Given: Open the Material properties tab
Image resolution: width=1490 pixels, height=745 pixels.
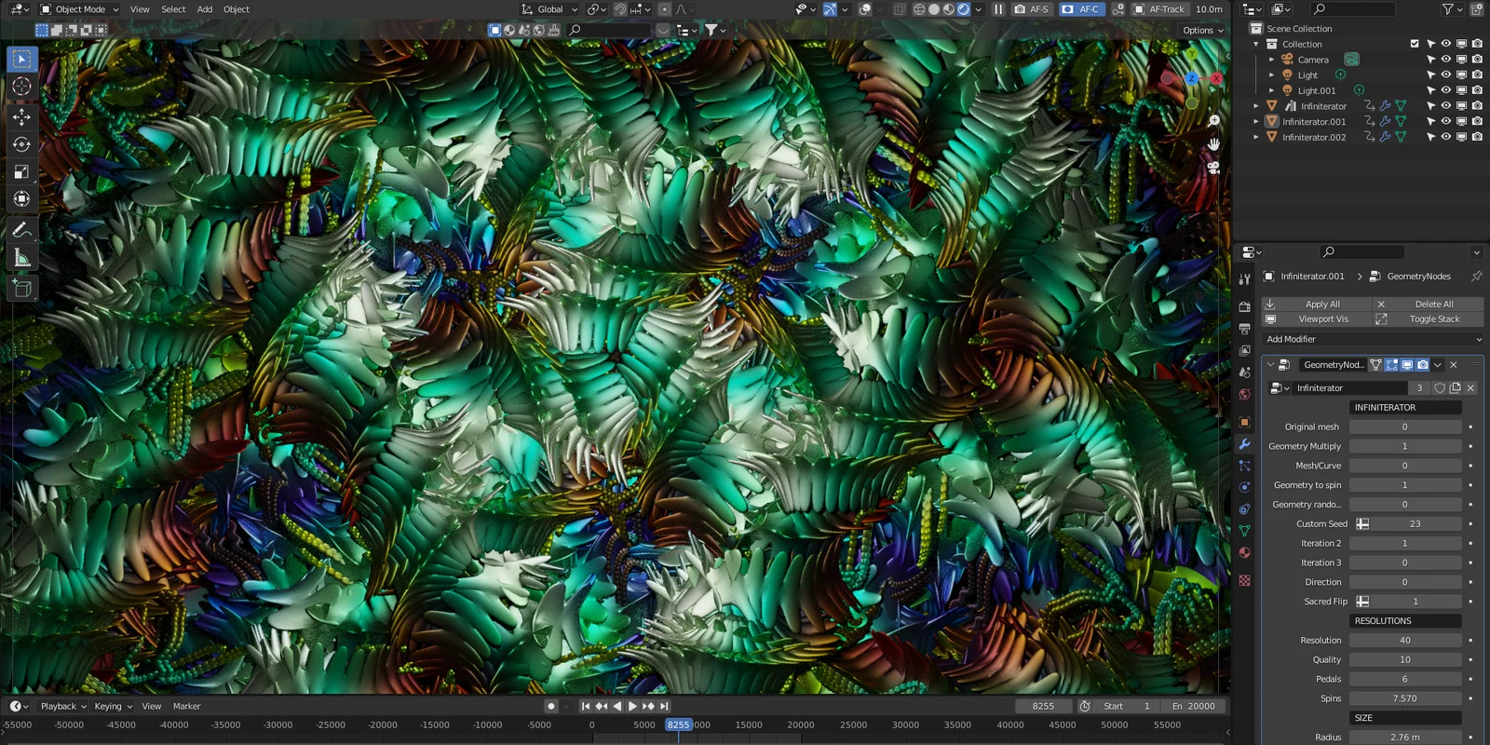Looking at the screenshot, I should (x=1244, y=552).
